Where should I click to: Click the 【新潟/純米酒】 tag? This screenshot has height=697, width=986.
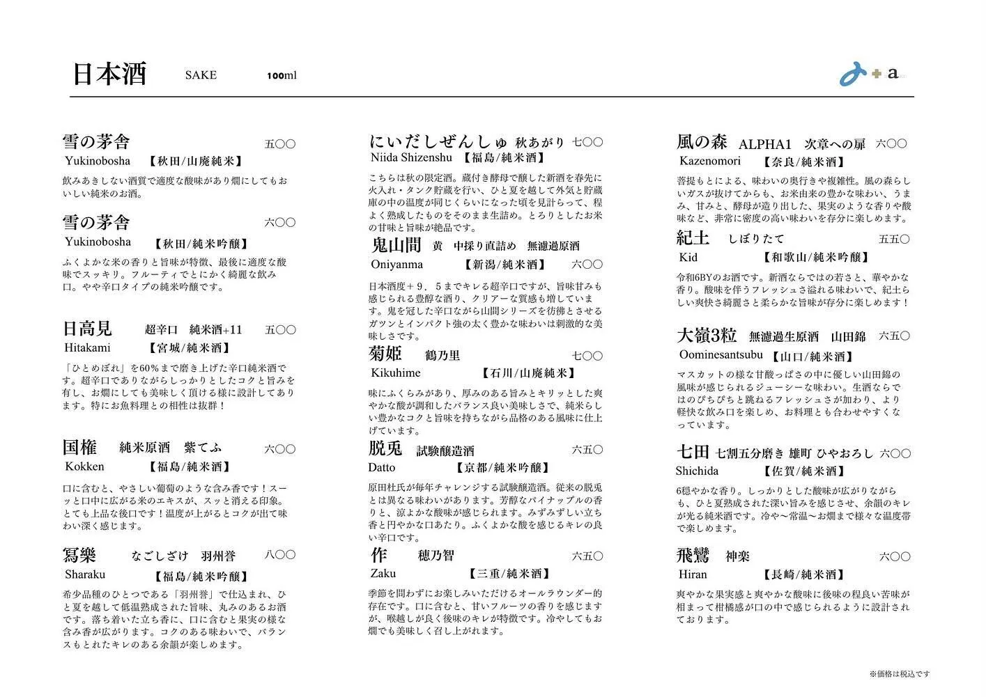505,265
